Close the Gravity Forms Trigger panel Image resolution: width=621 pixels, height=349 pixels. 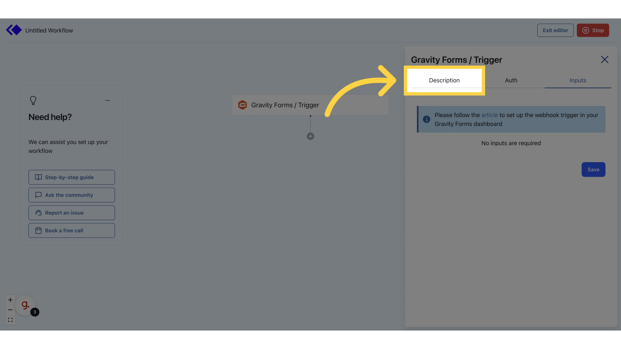[605, 59]
